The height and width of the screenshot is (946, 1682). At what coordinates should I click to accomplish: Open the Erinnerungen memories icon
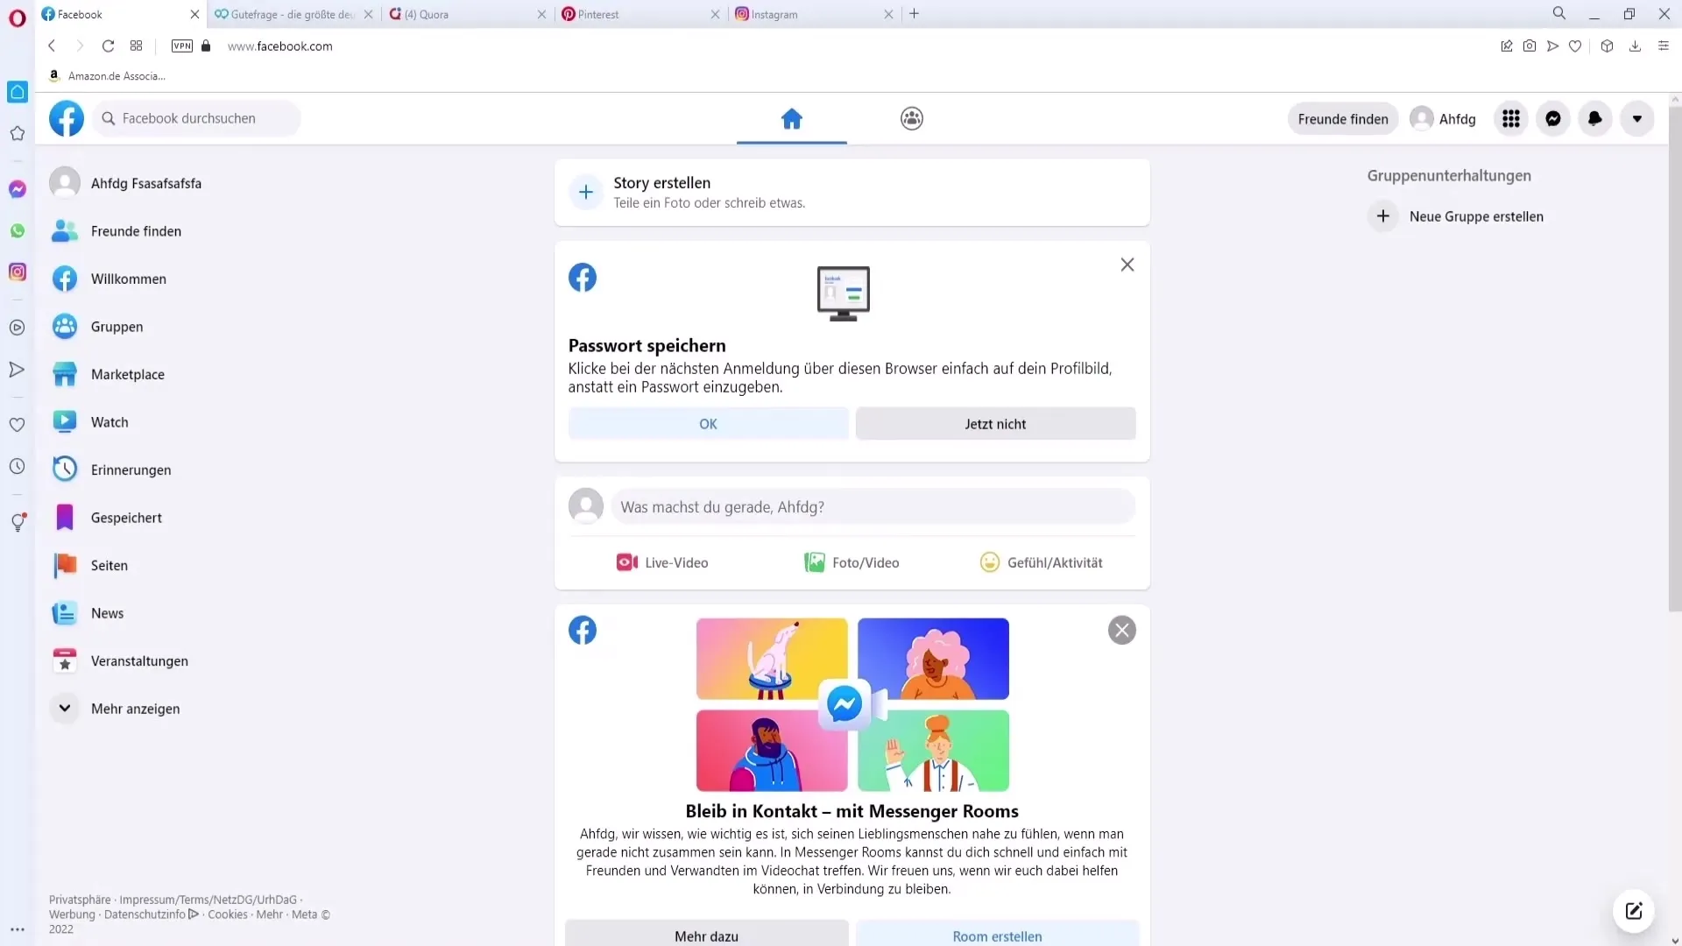(x=65, y=469)
